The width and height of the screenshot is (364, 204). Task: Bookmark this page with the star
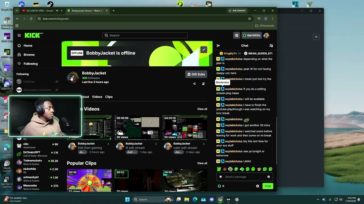(249, 19)
